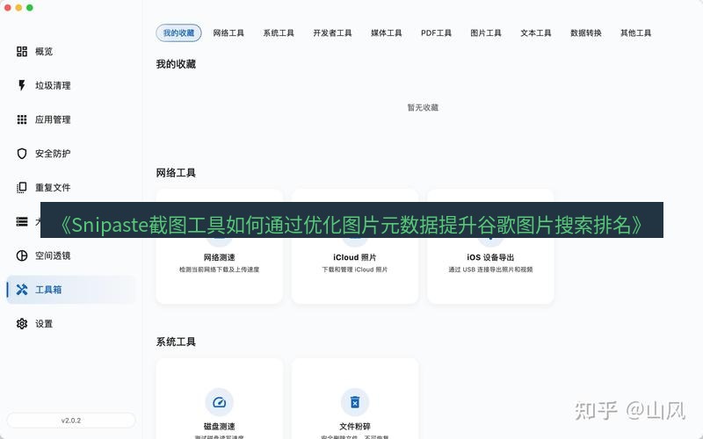
Task: Click the 下载和管理 iCloud 照片 description
Action: click(355, 270)
